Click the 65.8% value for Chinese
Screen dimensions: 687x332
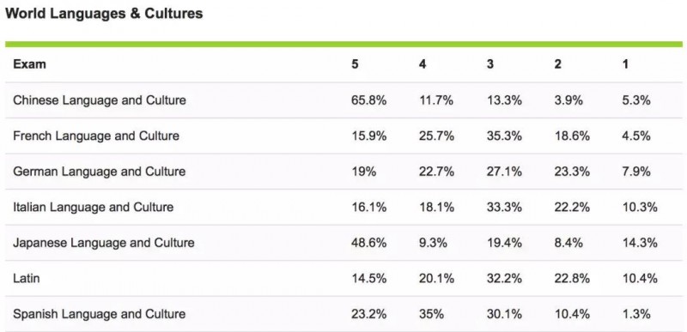coord(368,100)
